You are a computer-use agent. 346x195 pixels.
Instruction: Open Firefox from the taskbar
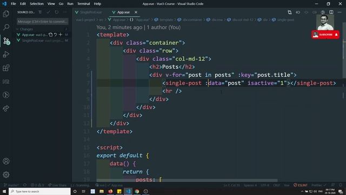tap(110, 191)
